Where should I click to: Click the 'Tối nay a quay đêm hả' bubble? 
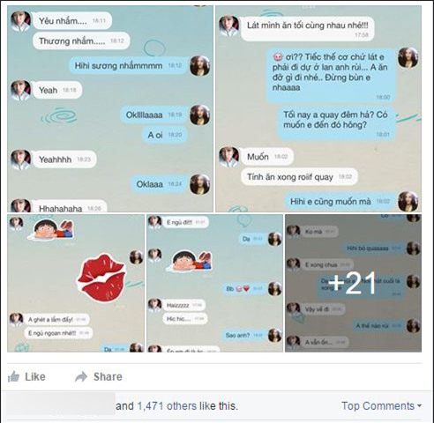336,123
